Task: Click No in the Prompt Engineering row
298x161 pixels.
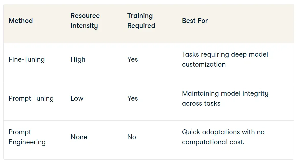Action: pos(132,137)
